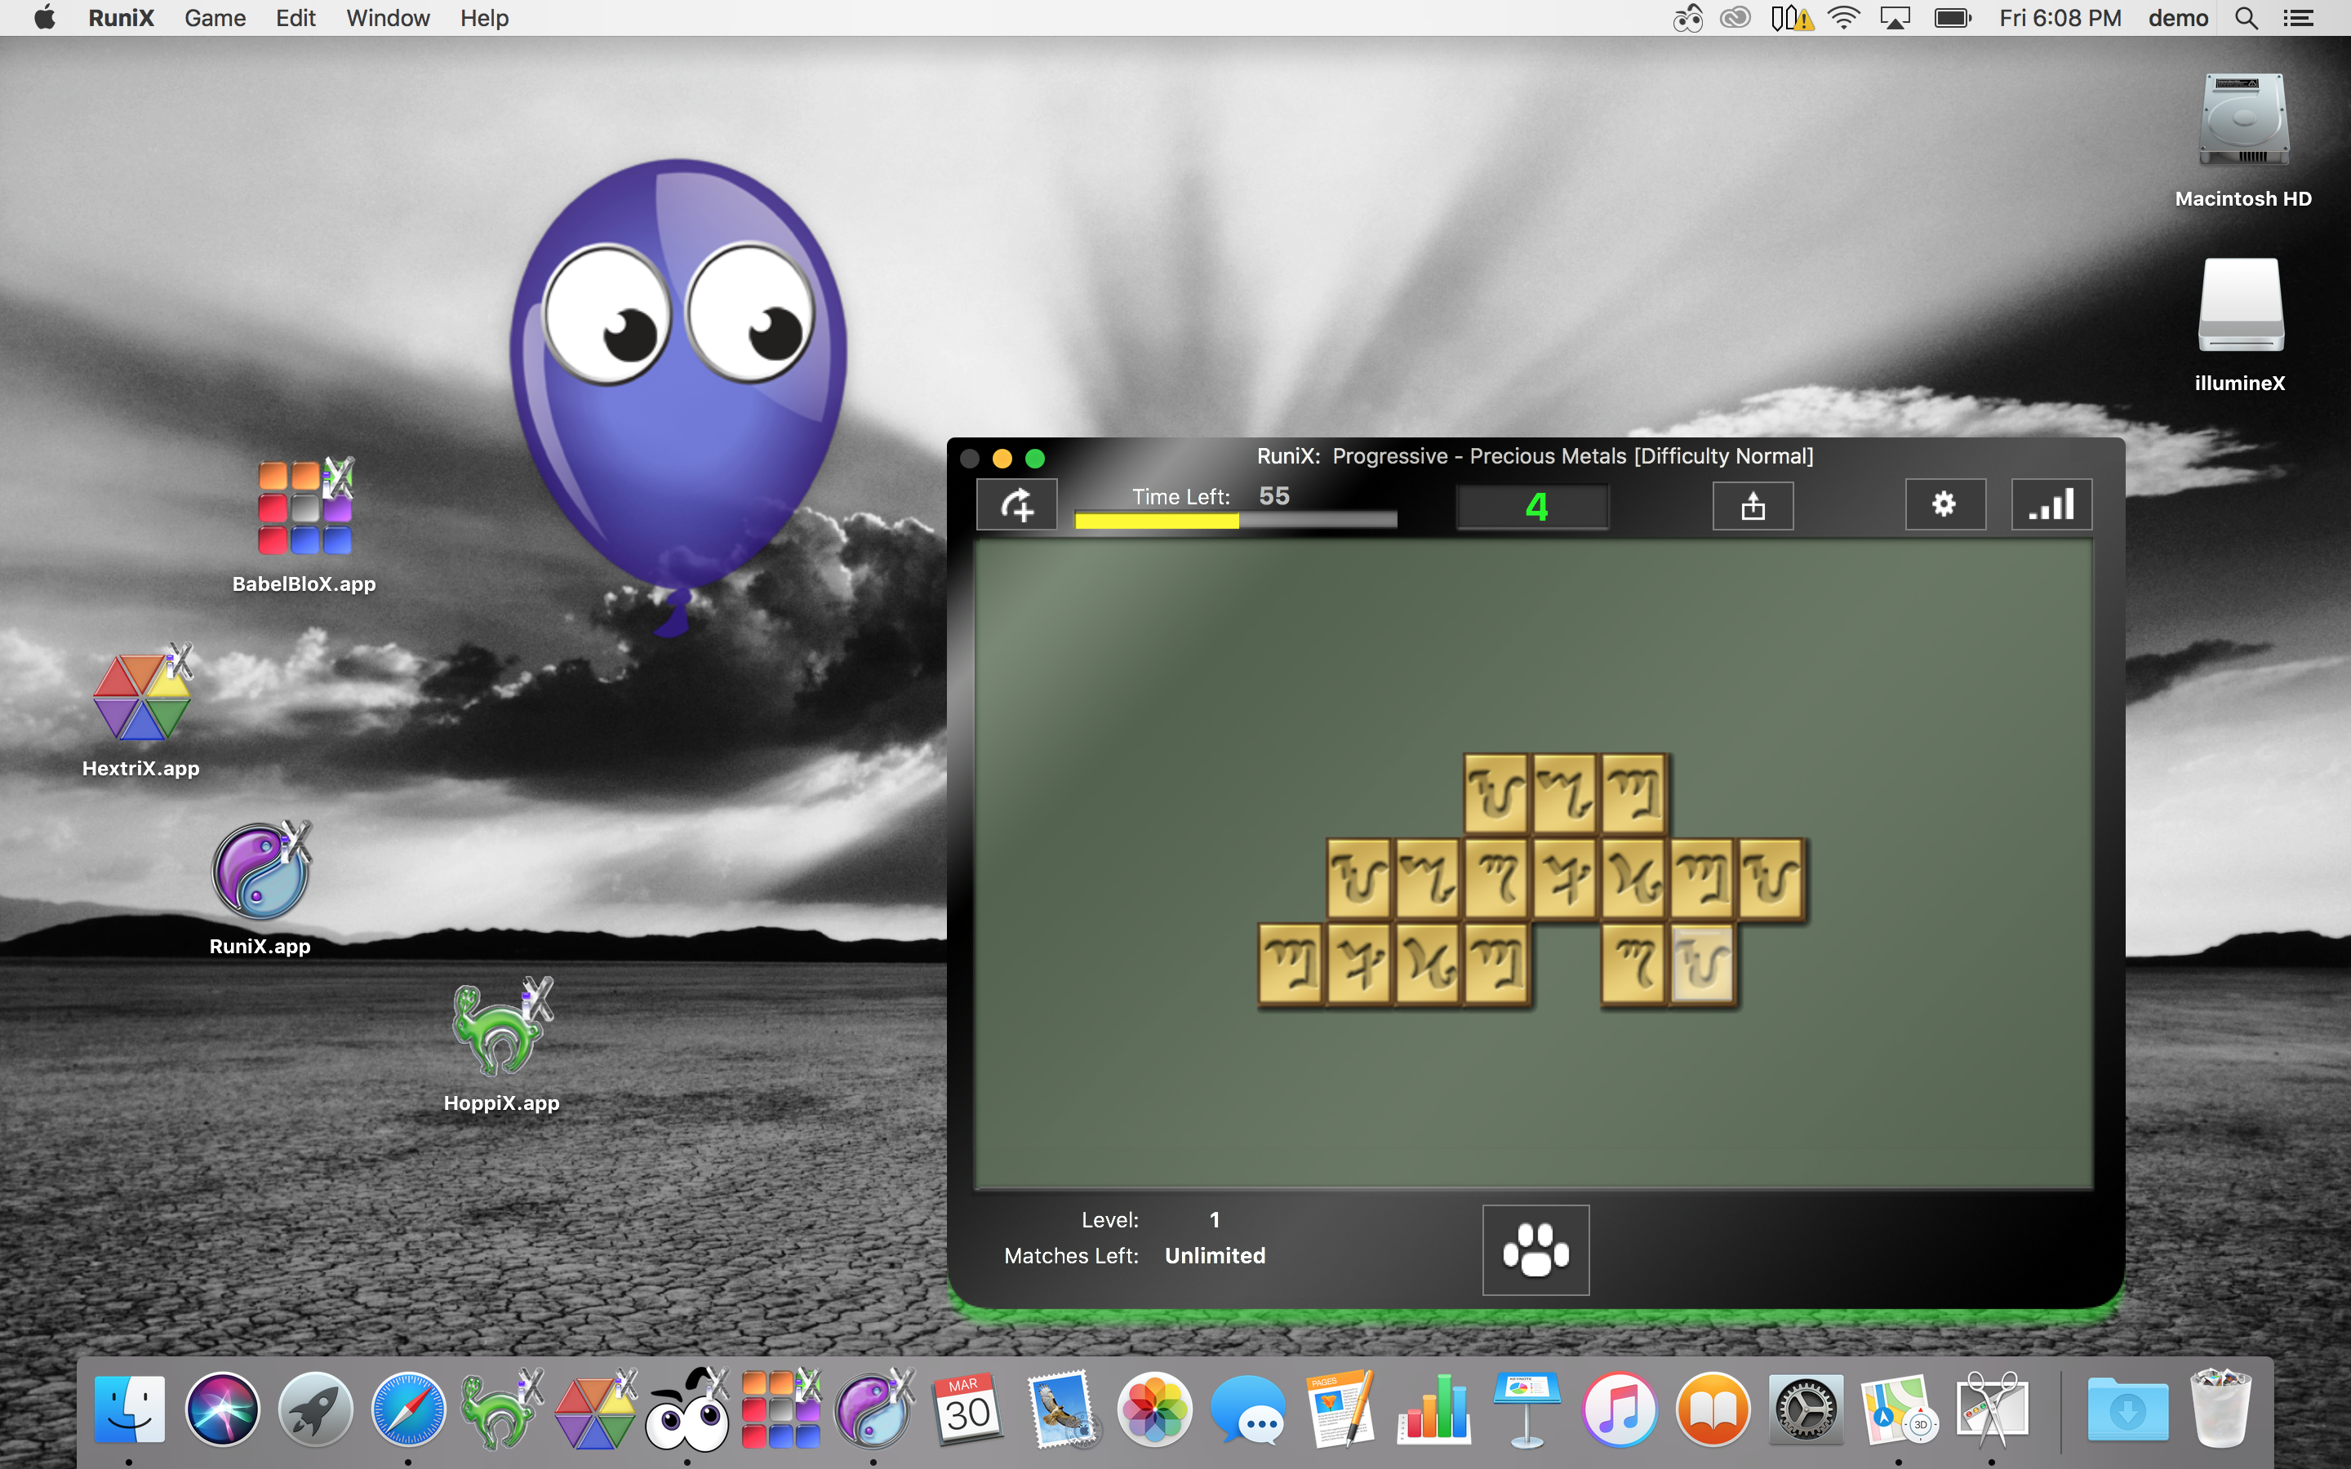Open the Help menu
Image resolution: width=2351 pixels, height=1469 pixels.
[x=484, y=19]
